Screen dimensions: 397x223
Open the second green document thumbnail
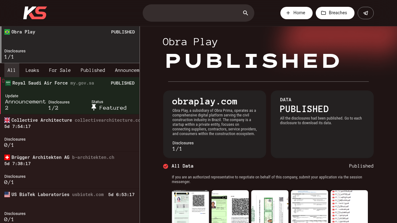point(230,207)
